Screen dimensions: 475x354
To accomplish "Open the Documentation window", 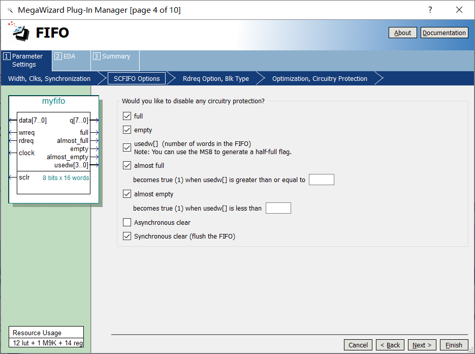I will 444,32.
